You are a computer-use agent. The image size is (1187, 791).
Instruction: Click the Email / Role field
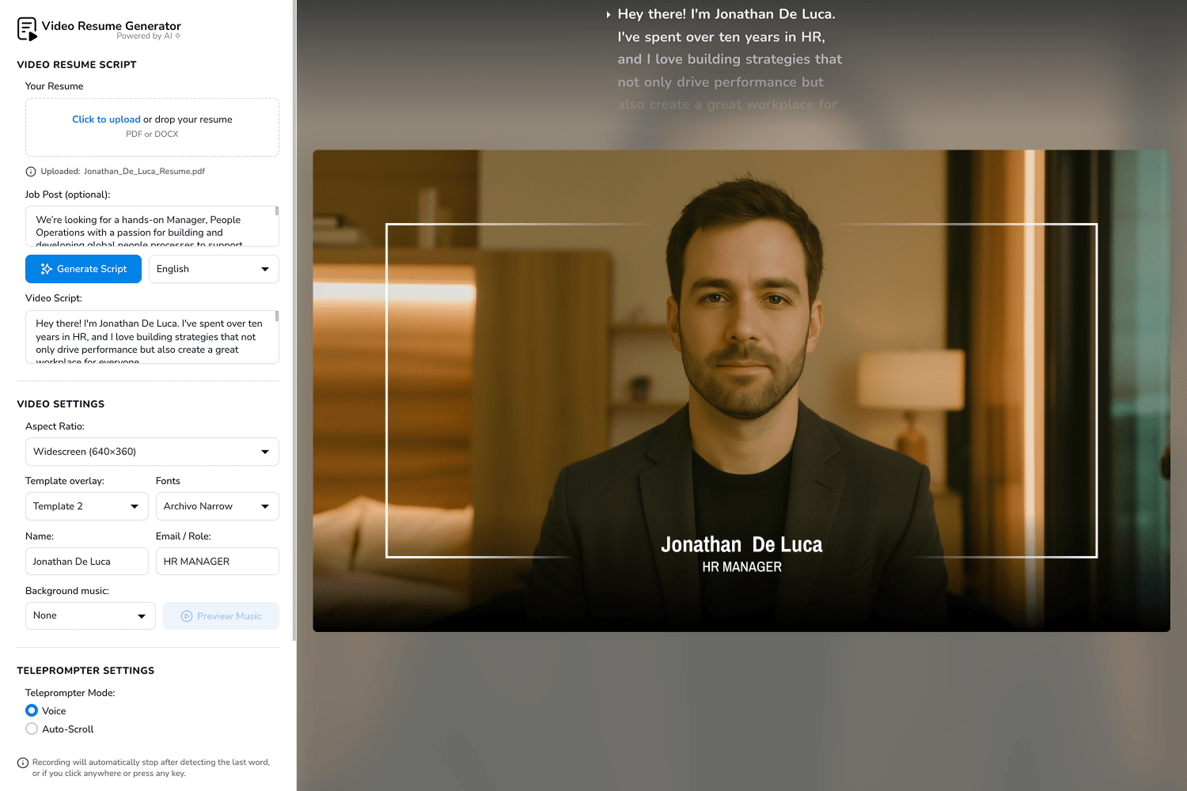pos(217,561)
